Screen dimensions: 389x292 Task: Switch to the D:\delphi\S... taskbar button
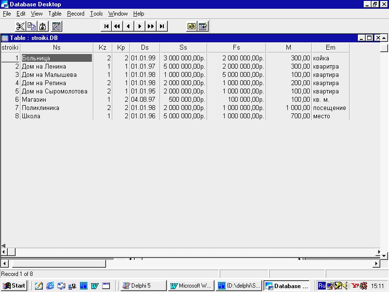239,286
